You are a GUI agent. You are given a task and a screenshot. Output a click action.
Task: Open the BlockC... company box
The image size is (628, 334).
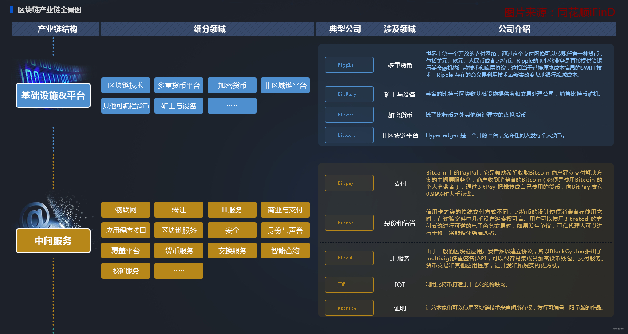pos(349,258)
